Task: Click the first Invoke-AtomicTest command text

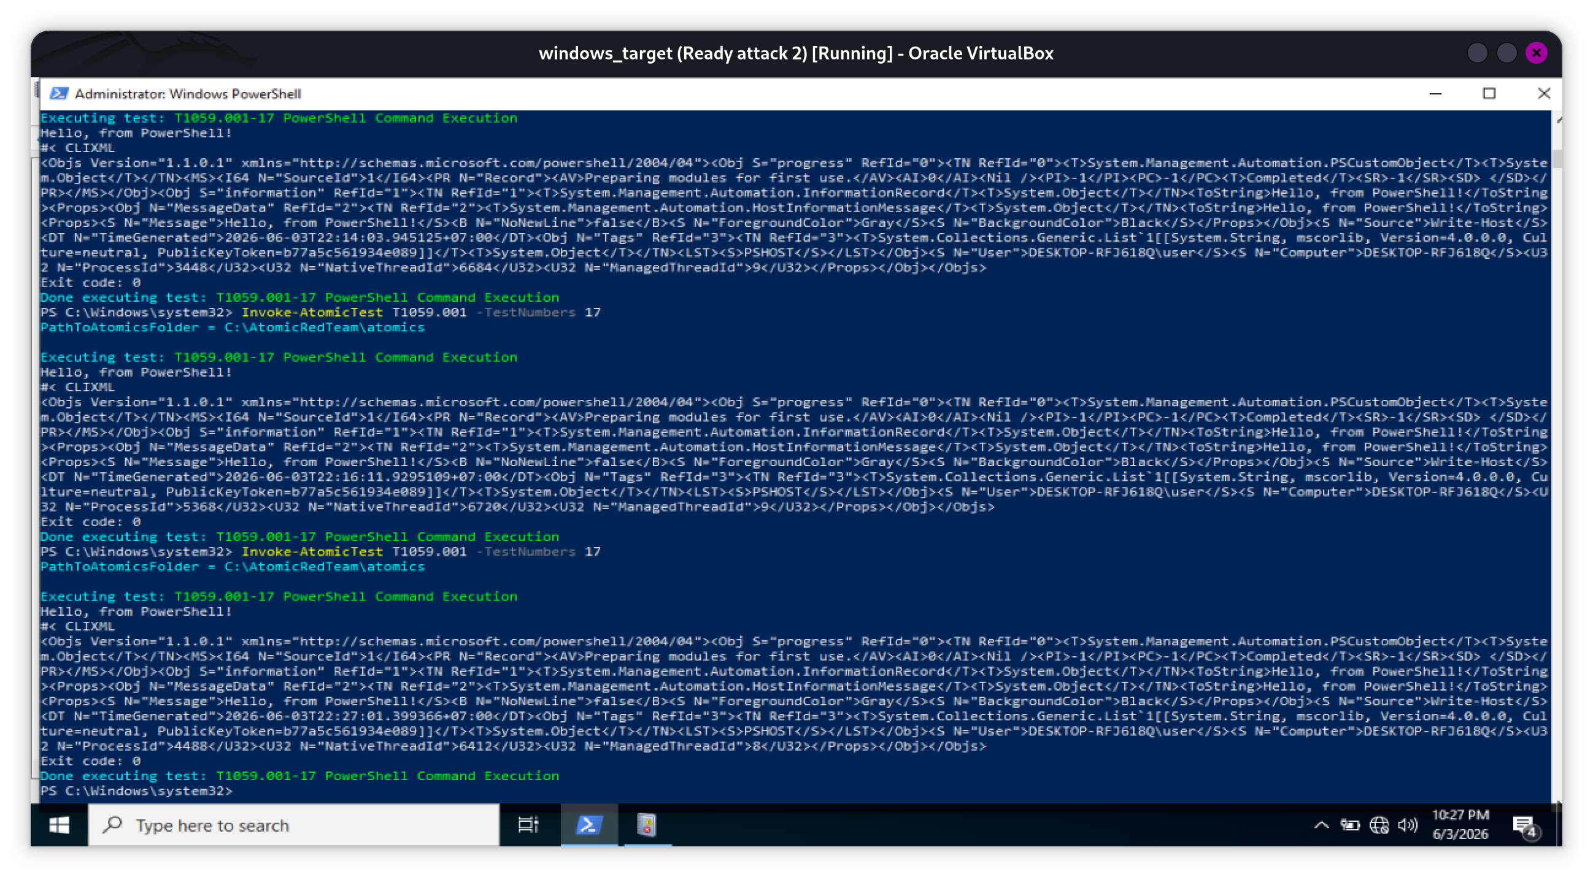Action: 312,312
